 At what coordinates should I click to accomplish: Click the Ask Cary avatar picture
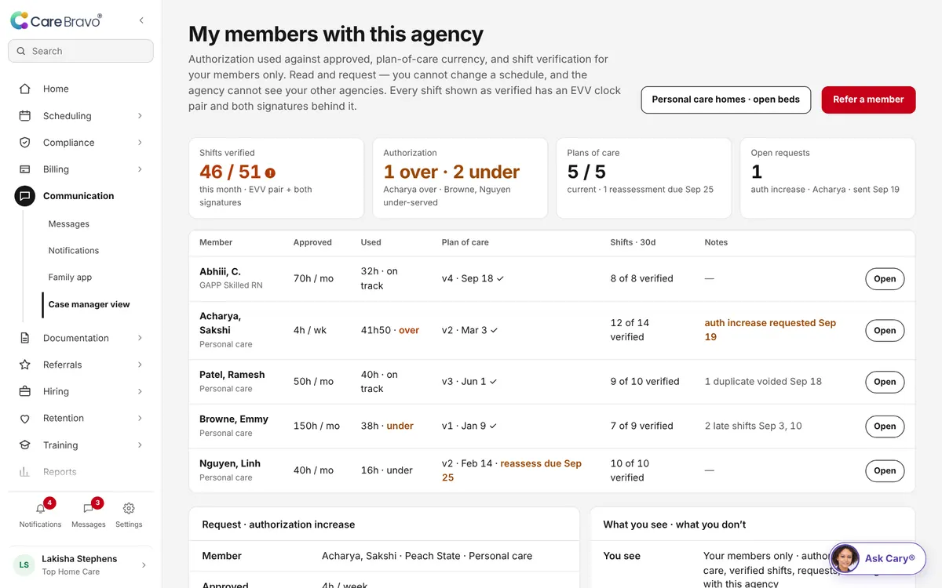(x=845, y=558)
